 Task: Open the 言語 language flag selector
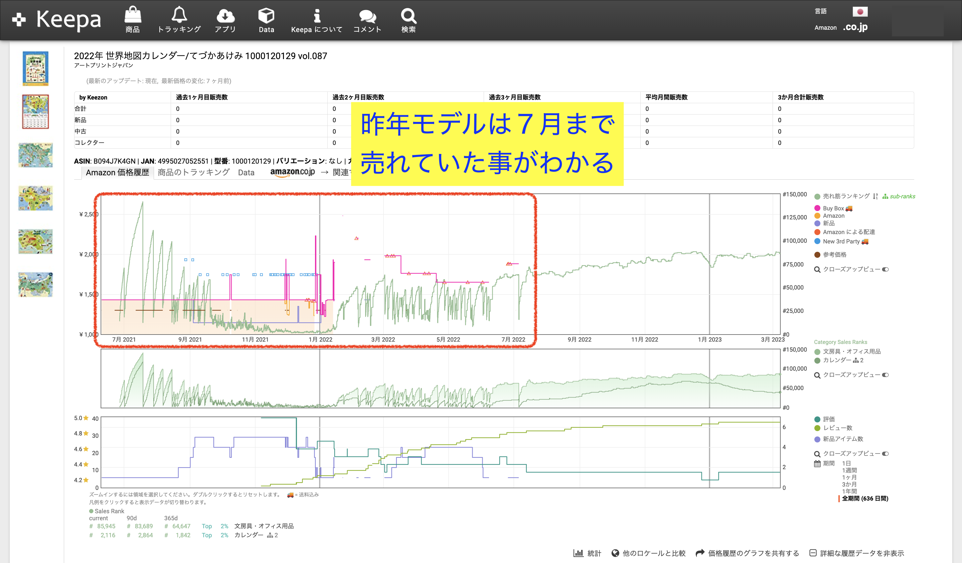coord(860,12)
